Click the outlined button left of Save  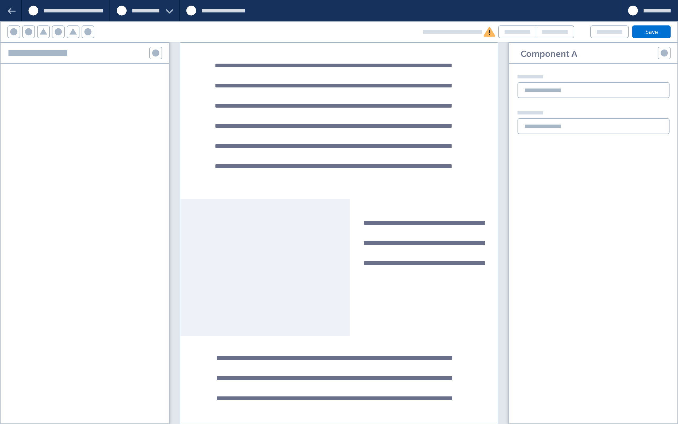tap(609, 32)
